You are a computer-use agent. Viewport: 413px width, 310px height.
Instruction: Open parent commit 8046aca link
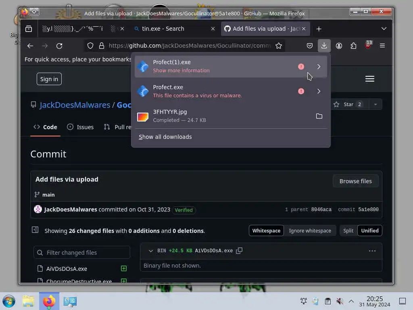click(x=321, y=209)
